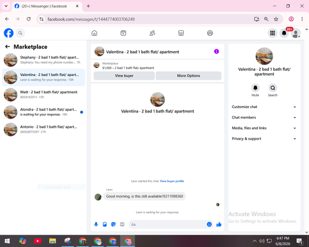Expand Chat members section
The image size is (309, 247).
click(264, 117)
